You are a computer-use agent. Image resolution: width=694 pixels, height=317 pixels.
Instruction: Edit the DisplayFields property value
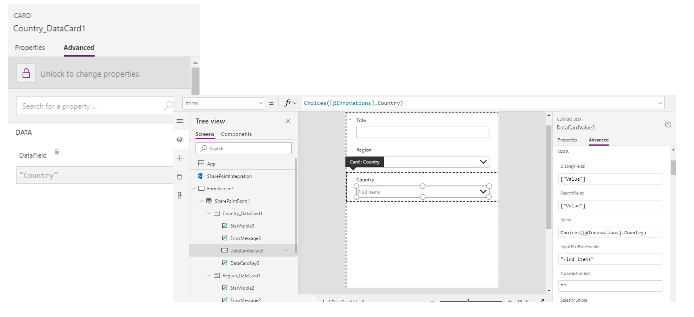tap(610, 179)
